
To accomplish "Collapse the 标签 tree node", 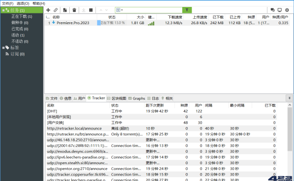I will click(x=3, y=48).
